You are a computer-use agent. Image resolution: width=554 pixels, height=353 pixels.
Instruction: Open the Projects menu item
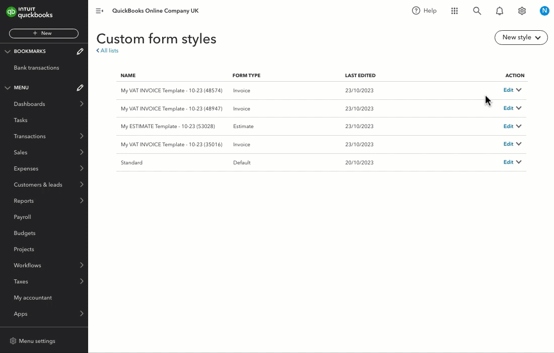pos(24,249)
